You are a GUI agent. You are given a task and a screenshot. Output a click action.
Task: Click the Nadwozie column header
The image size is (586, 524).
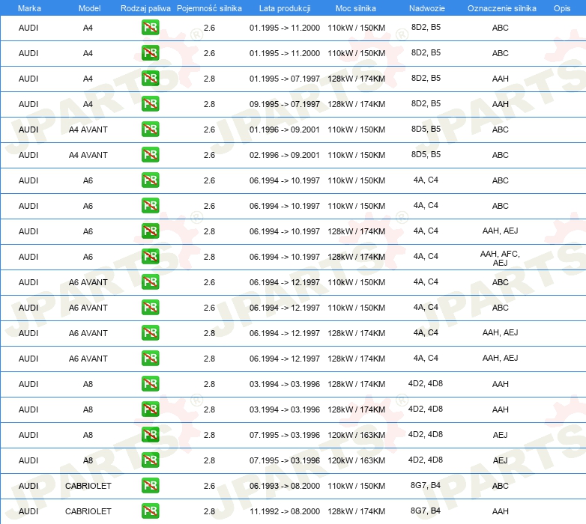[427, 8]
